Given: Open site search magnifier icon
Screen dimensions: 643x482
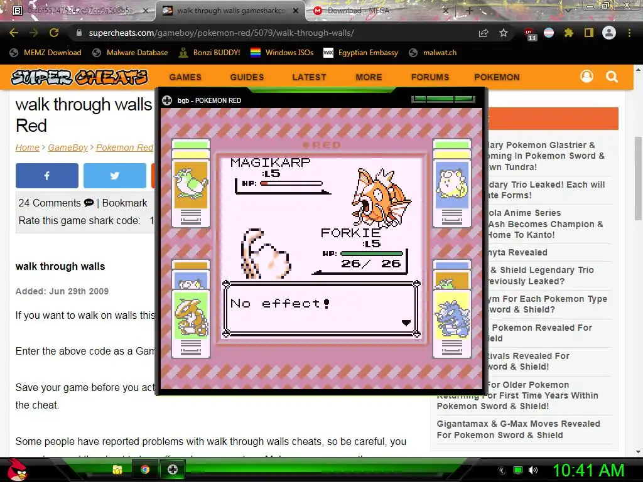Looking at the screenshot, I should pos(612,77).
